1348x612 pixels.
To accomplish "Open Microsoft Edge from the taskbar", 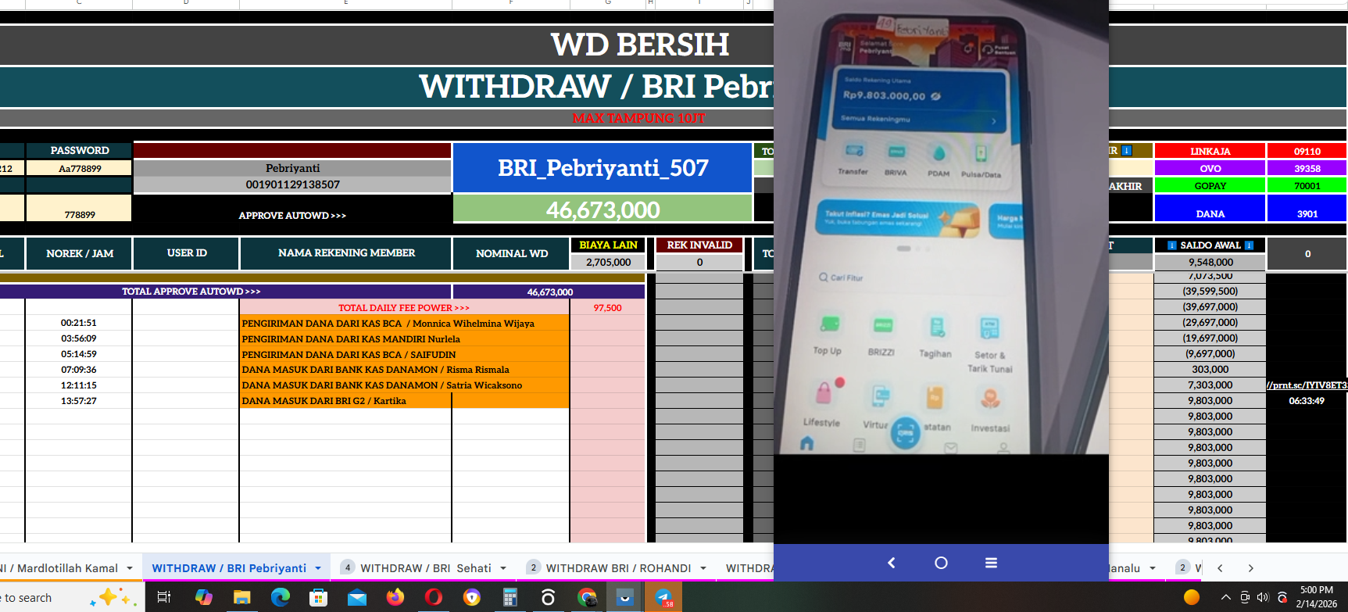I will coord(280,598).
